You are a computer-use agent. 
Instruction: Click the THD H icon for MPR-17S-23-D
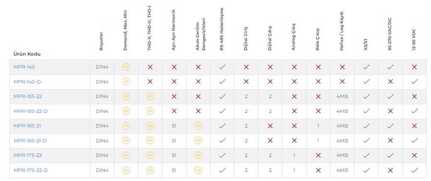click(150, 170)
